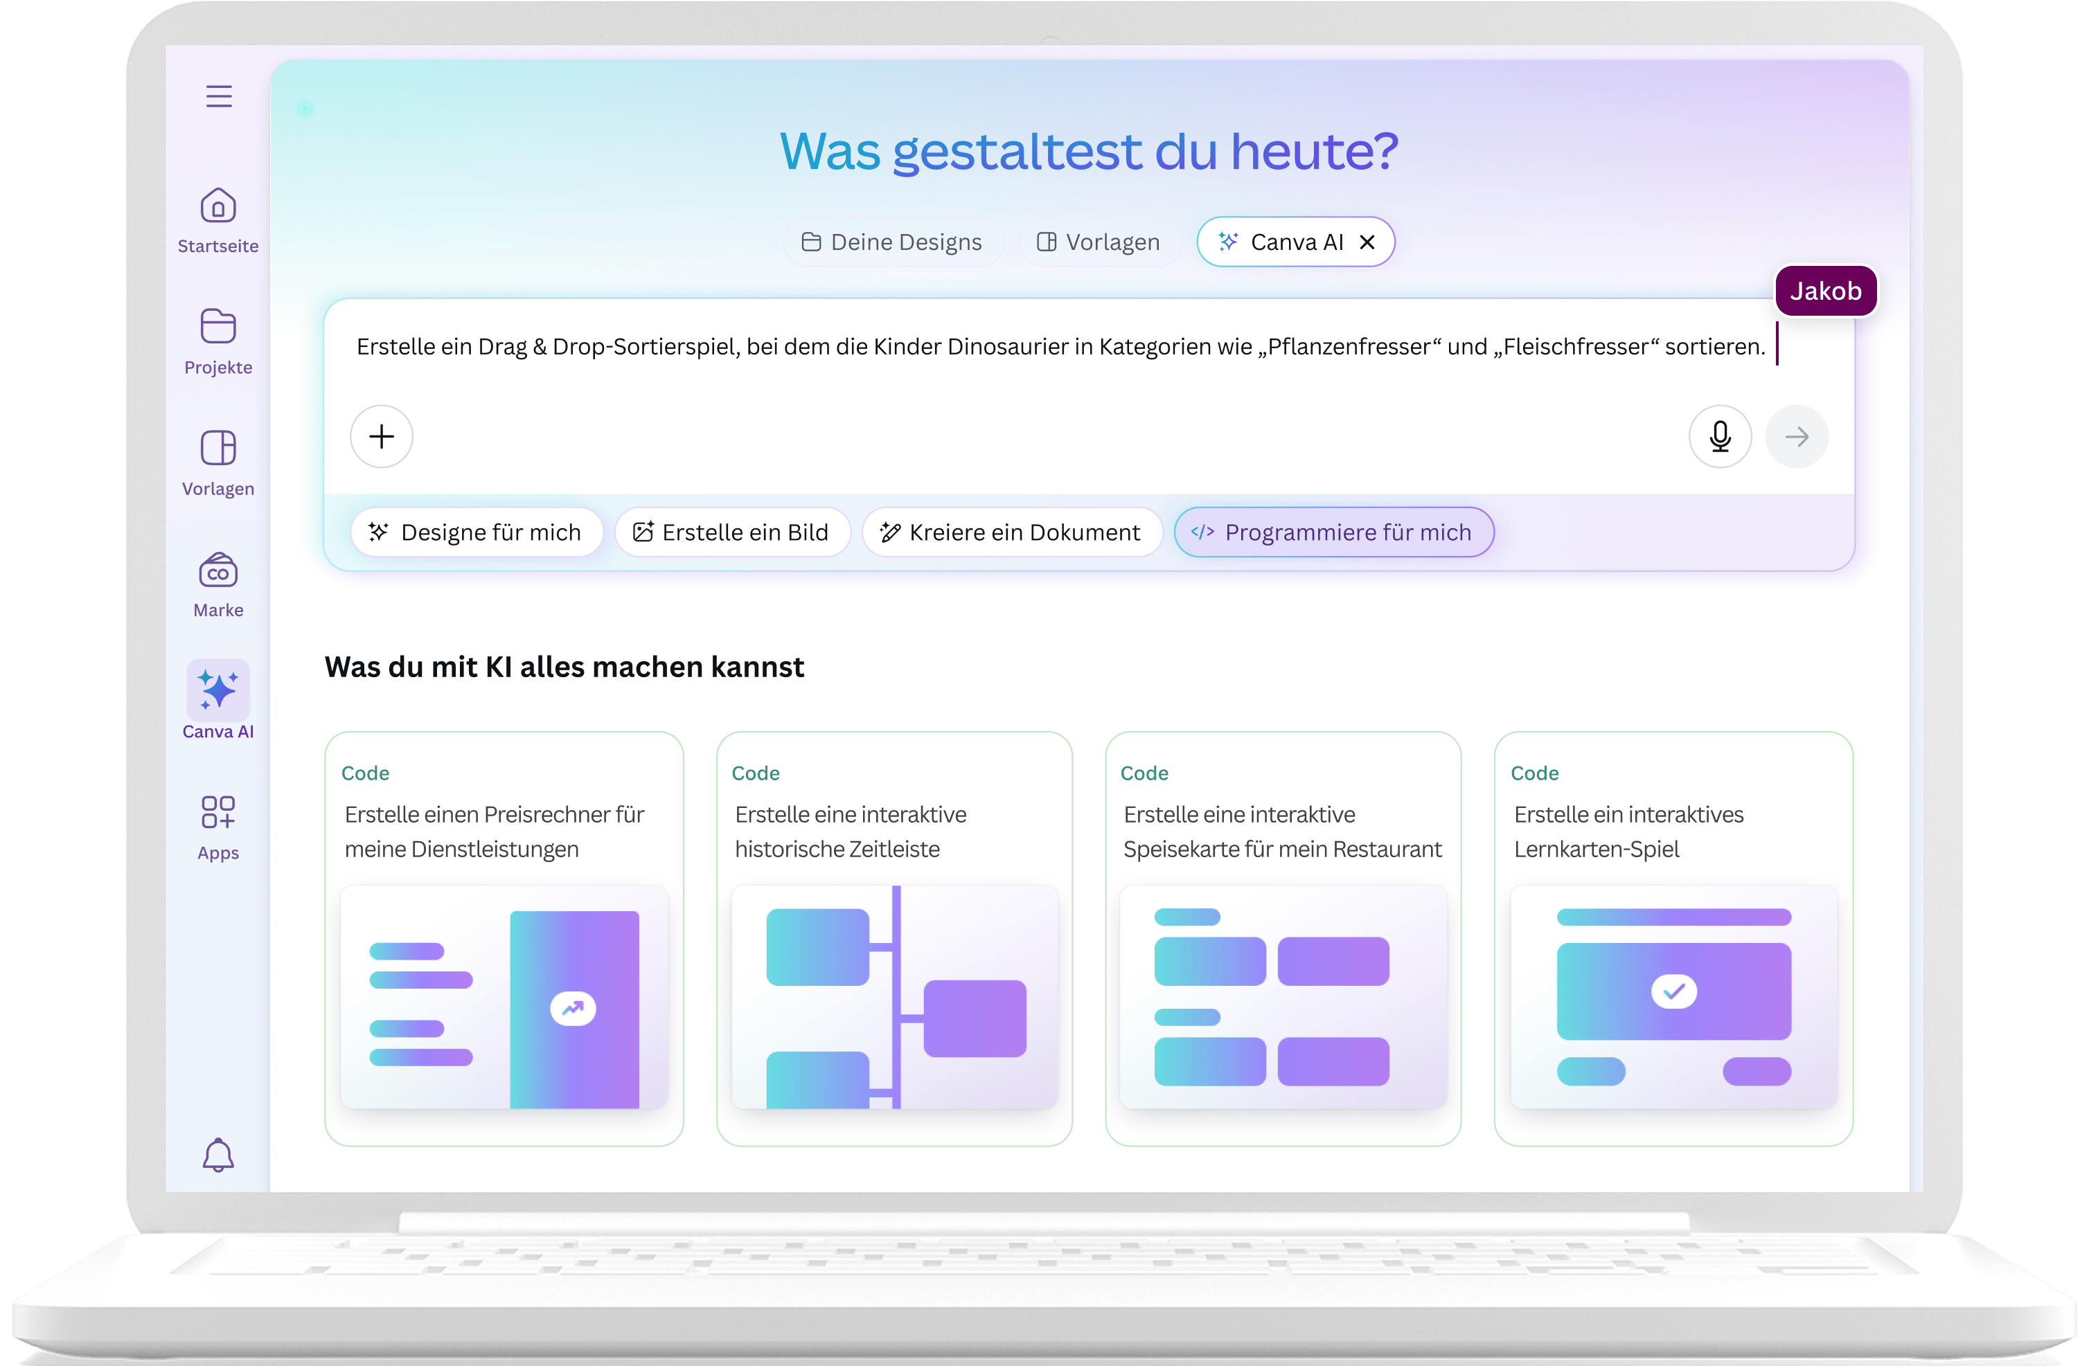Switch to the Deine Designs tab
The image size is (2089, 1366).
tap(894, 241)
